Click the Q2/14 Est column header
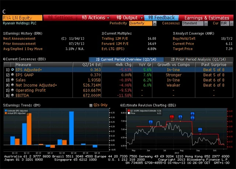This screenshot has width=236, height=169. coord(87,65)
